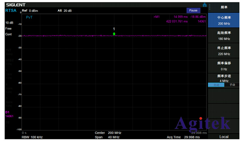Screen dimensions: 246x142
Task: Select the Ref 0 dBm level field
Action: tap(30, 11)
